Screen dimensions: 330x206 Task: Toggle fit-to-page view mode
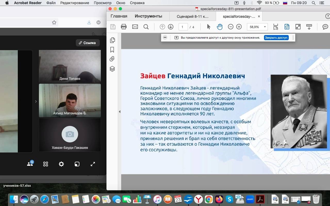point(287,27)
